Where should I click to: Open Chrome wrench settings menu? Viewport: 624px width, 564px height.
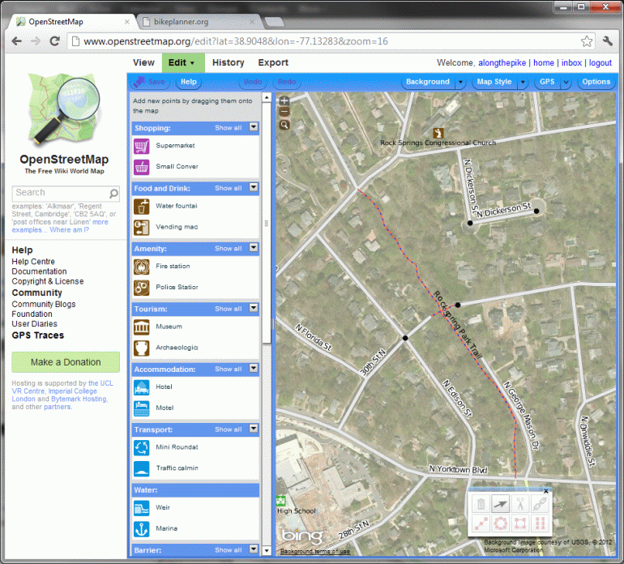coord(608,41)
